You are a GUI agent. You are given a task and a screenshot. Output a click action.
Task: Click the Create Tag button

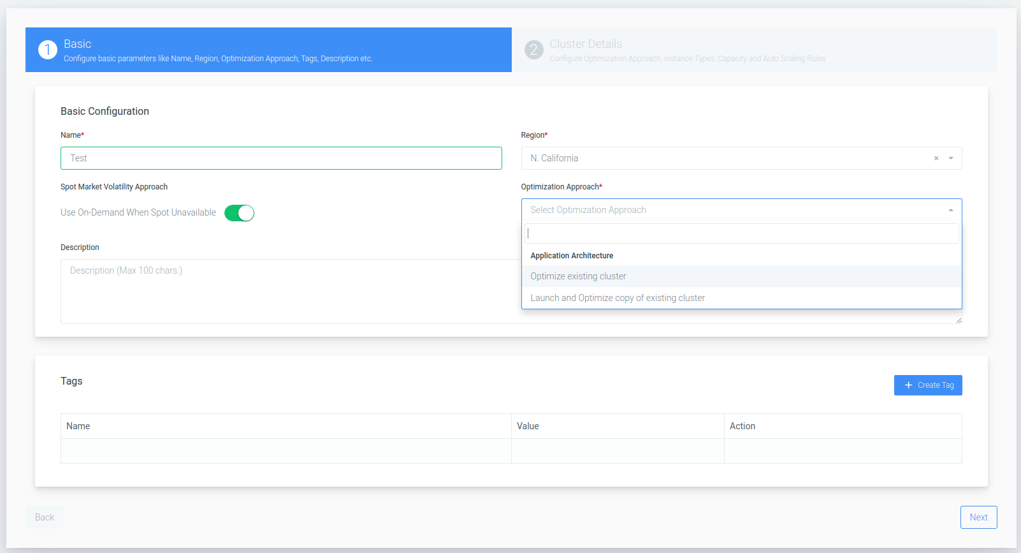point(928,385)
